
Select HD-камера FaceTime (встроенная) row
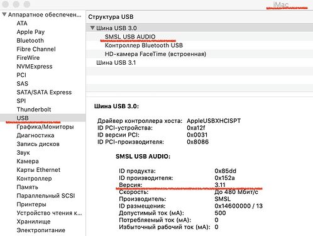199,54
